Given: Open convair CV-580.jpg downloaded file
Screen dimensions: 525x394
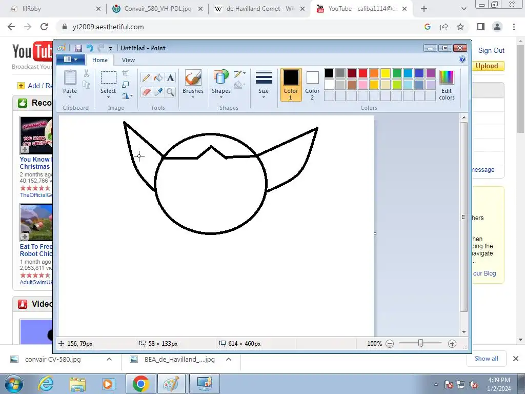Looking at the screenshot, I should pos(53,360).
